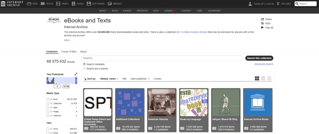Open EVENTS in the secondary menu
Screen dimensions: 319x134
pos(127,11)
